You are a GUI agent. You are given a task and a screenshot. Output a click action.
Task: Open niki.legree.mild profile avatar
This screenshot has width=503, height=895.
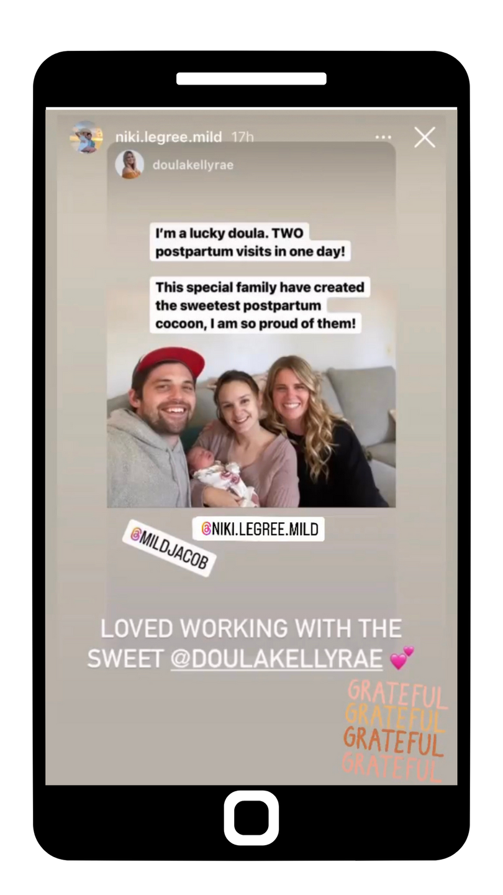(x=86, y=137)
